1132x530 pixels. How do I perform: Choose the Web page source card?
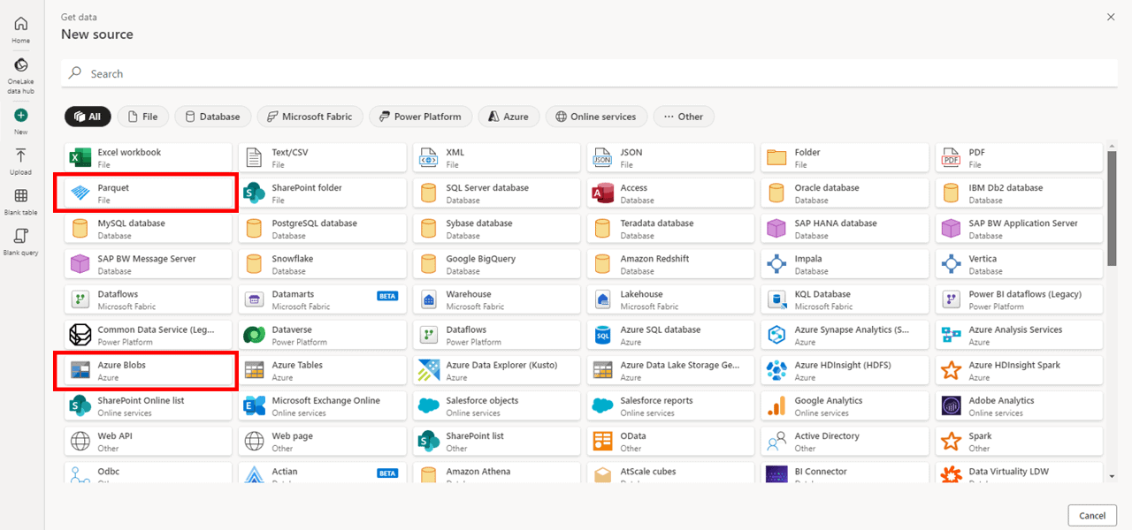pyautogui.click(x=322, y=441)
